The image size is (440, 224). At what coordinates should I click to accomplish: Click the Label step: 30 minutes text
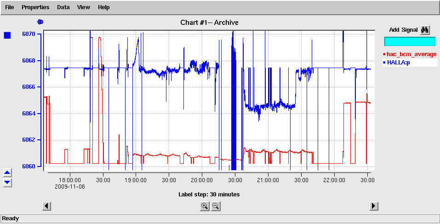coord(209,194)
